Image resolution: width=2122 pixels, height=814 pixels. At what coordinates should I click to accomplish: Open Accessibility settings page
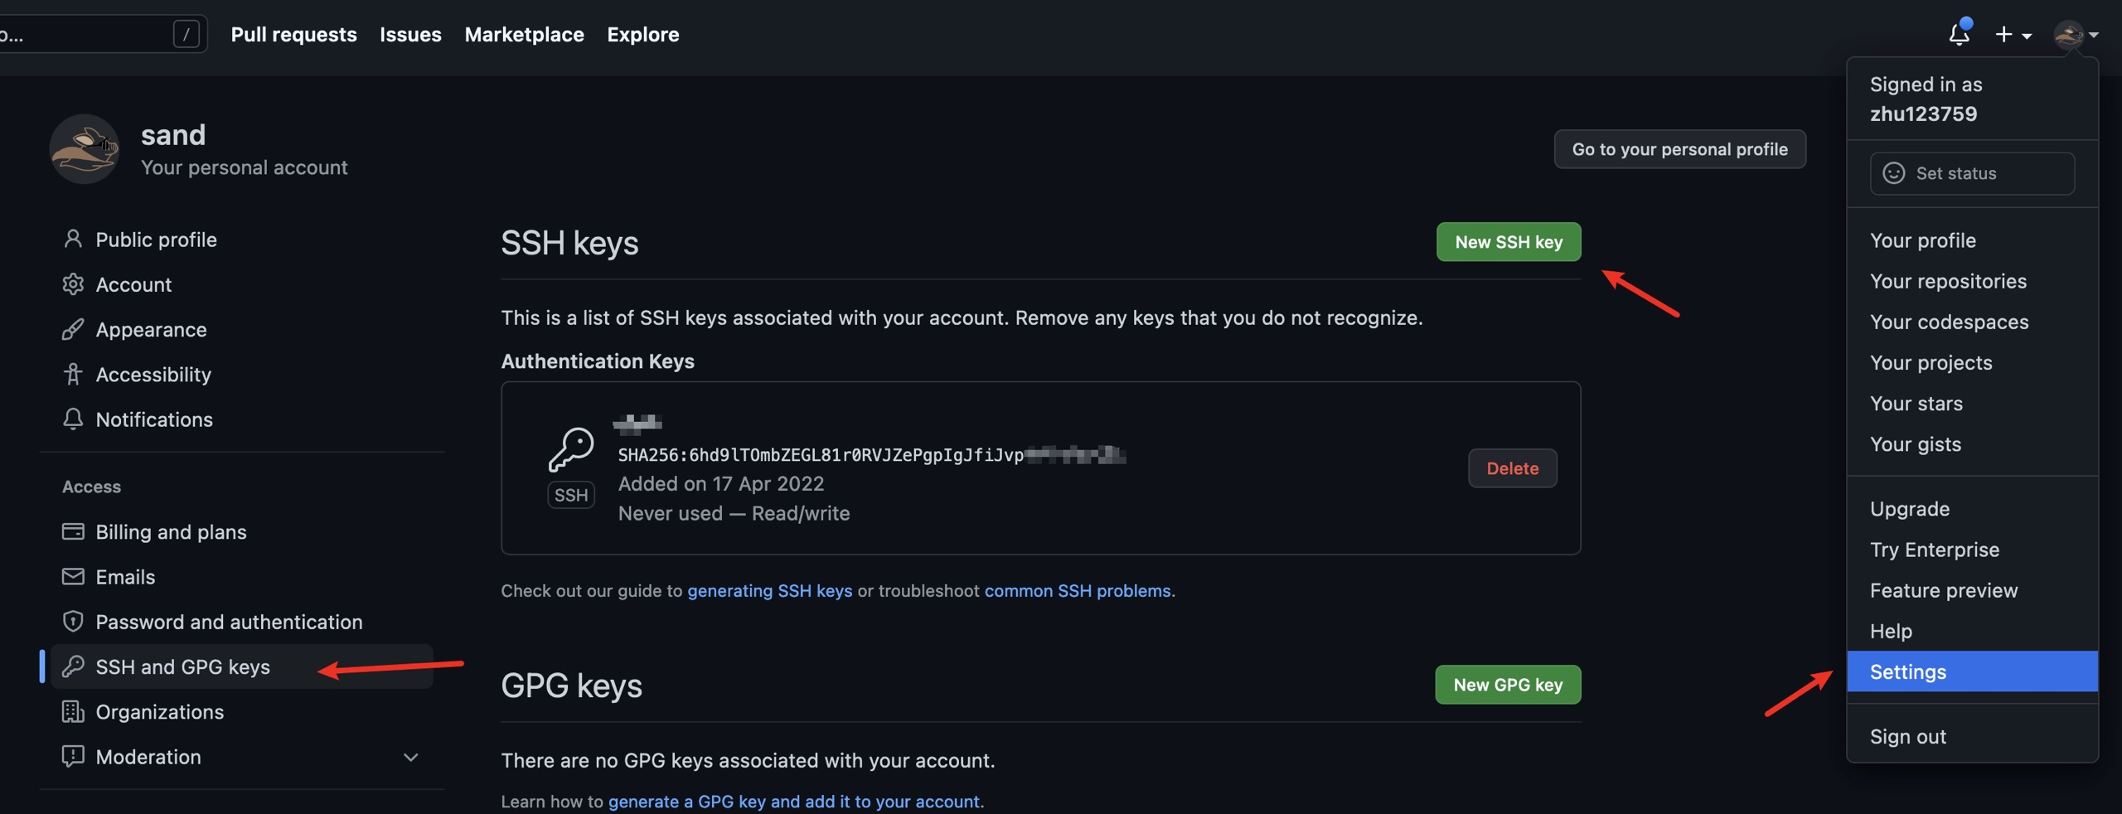tap(242, 375)
